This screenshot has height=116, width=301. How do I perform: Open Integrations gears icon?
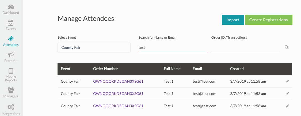pyautogui.click(x=11, y=107)
